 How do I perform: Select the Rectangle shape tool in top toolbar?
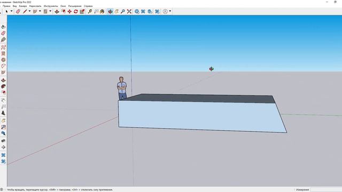45,11
